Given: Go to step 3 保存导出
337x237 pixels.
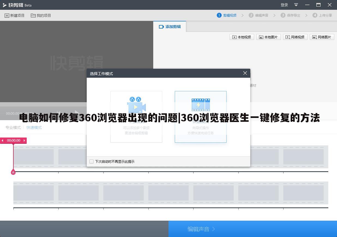Looking at the screenshot, I should [290, 15].
